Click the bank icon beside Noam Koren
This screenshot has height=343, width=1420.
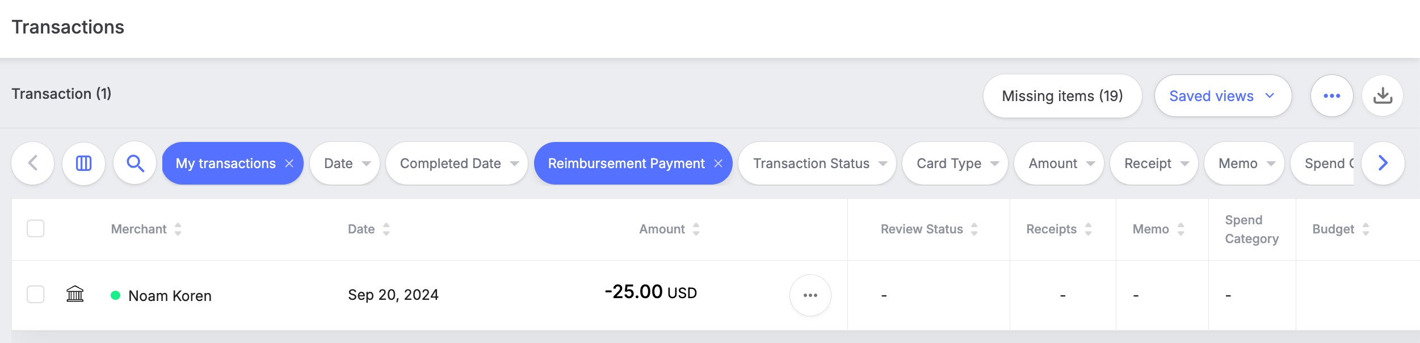point(75,294)
